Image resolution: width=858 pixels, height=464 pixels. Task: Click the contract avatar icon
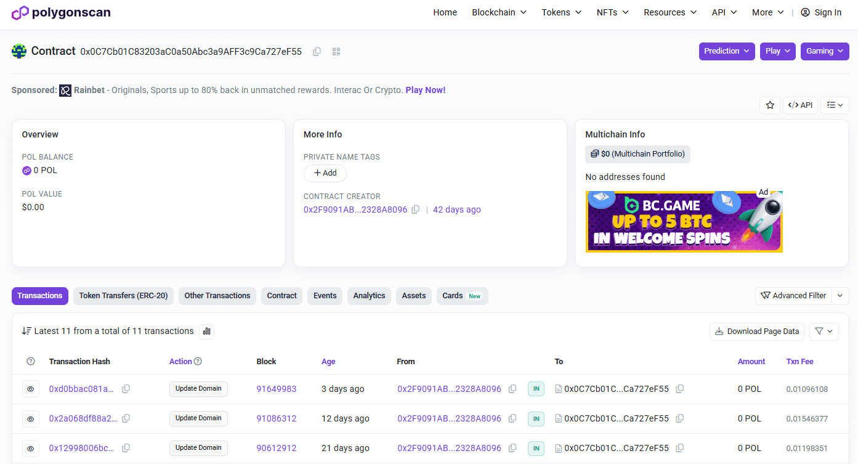pos(19,51)
